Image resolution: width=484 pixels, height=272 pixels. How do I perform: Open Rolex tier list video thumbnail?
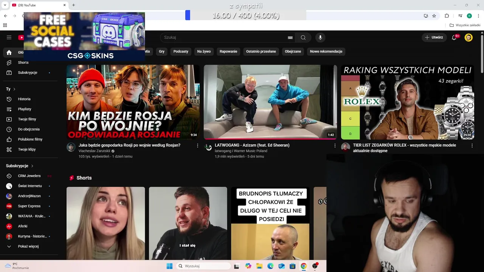(x=408, y=102)
